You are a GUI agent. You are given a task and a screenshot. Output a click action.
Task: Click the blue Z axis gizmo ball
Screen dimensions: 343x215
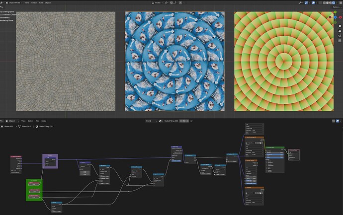(x=335, y=17)
